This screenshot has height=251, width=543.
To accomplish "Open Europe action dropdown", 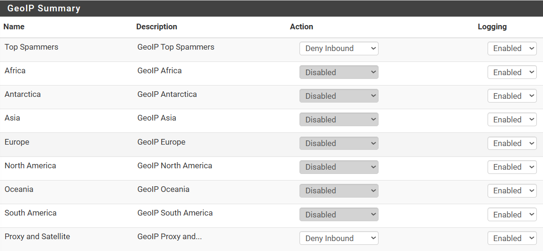I will tap(339, 143).
